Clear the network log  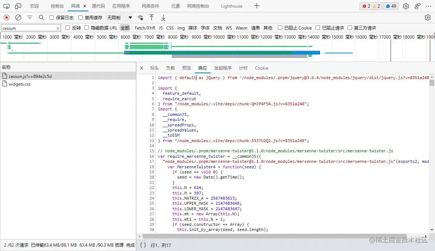[18, 17]
